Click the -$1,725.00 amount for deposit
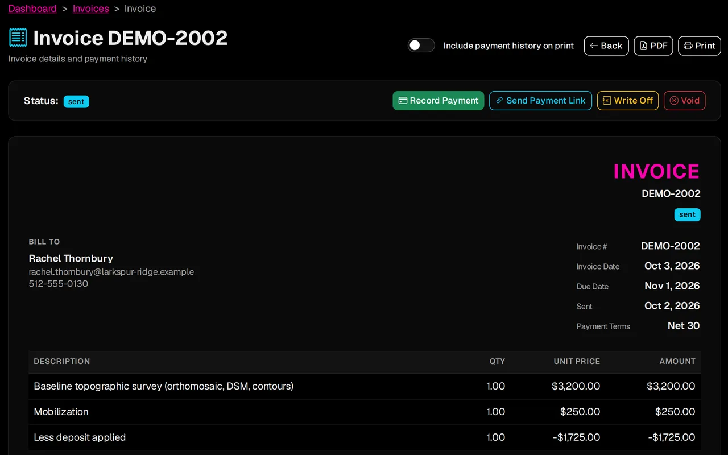Viewport: 728px width, 455px height. pyautogui.click(x=672, y=437)
